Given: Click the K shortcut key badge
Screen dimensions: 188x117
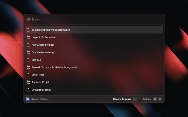Looking at the screenshot, I should click(160, 99).
